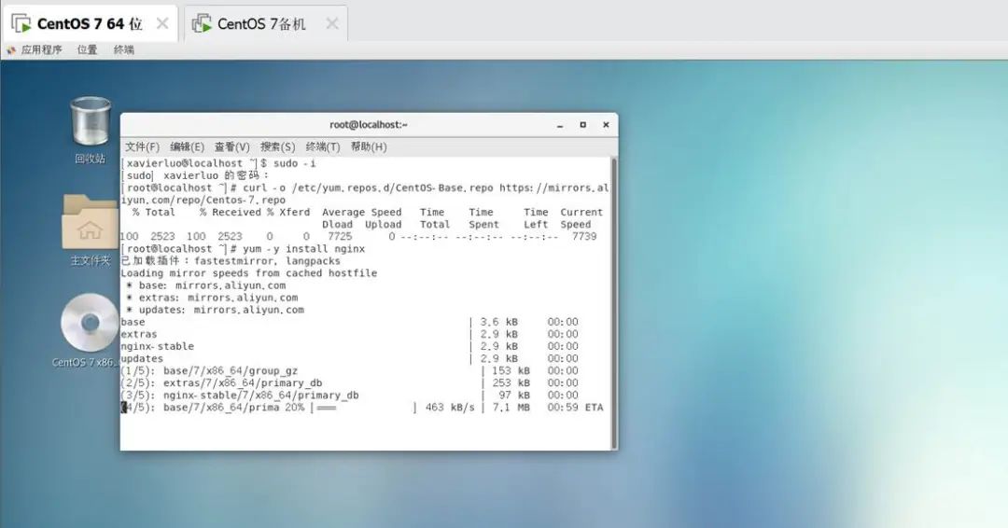Open the terminal 终端(T) menu
1008x528 pixels.
(323, 146)
